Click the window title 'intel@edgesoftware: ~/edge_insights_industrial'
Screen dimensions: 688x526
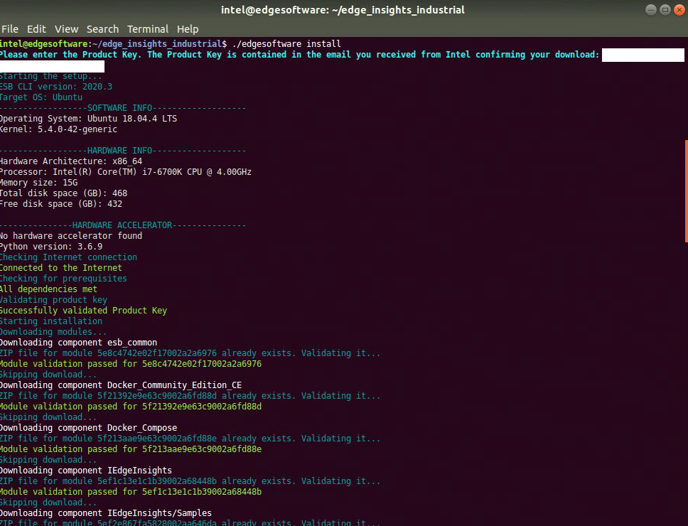tap(343, 10)
